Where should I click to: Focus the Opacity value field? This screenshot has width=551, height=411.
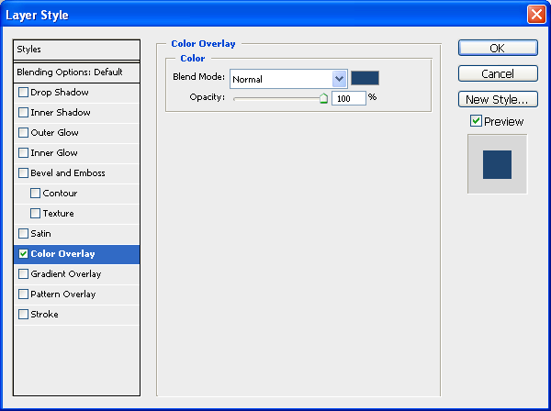click(x=349, y=98)
